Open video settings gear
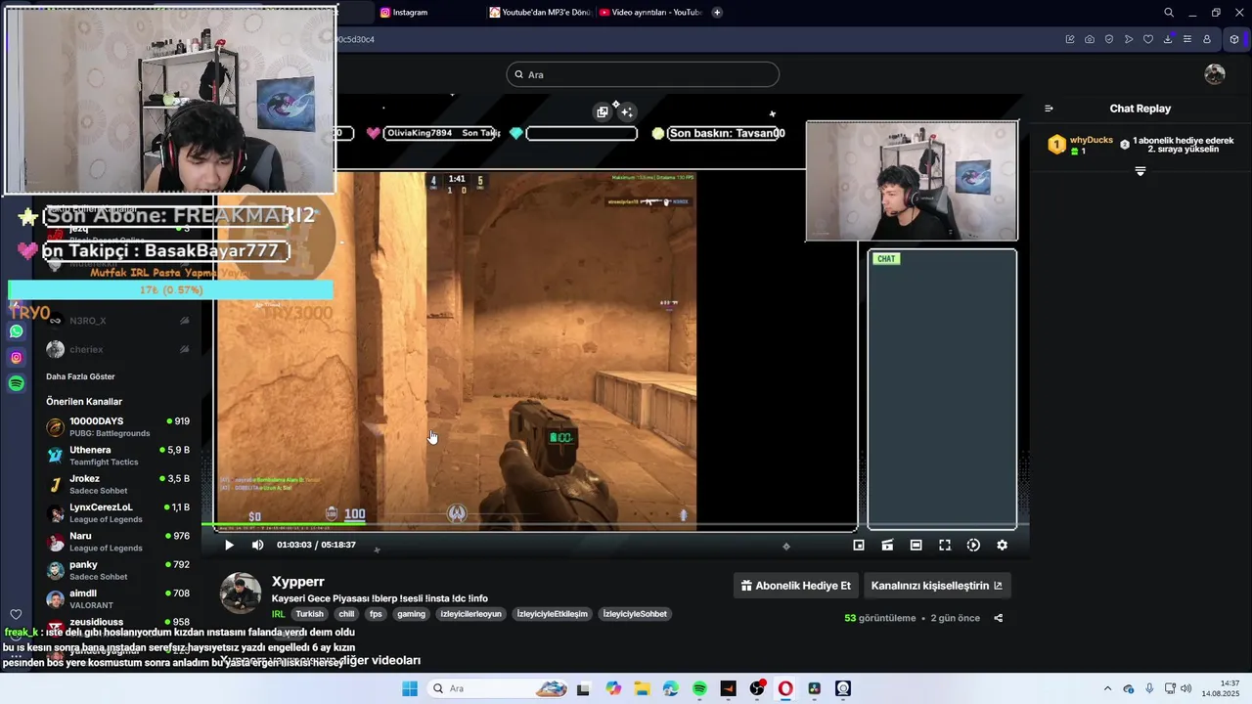 click(x=1002, y=546)
